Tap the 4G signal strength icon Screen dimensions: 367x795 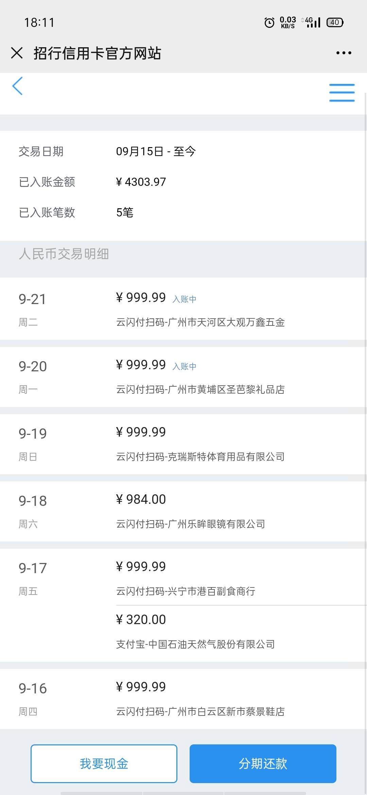point(312,22)
